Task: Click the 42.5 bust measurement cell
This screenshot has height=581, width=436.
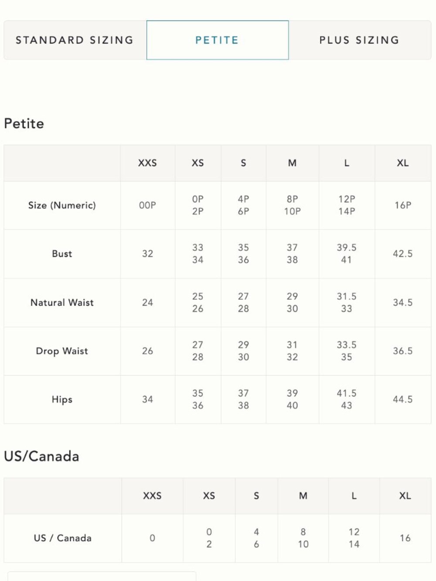Action: coord(403,254)
